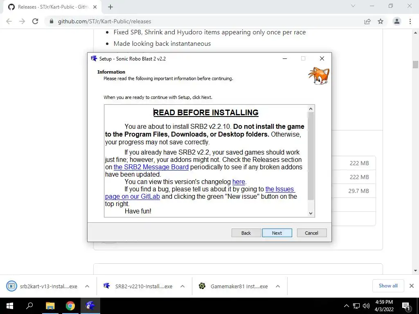
Task: Close the Setup window
Action: pyautogui.click(x=322, y=58)
